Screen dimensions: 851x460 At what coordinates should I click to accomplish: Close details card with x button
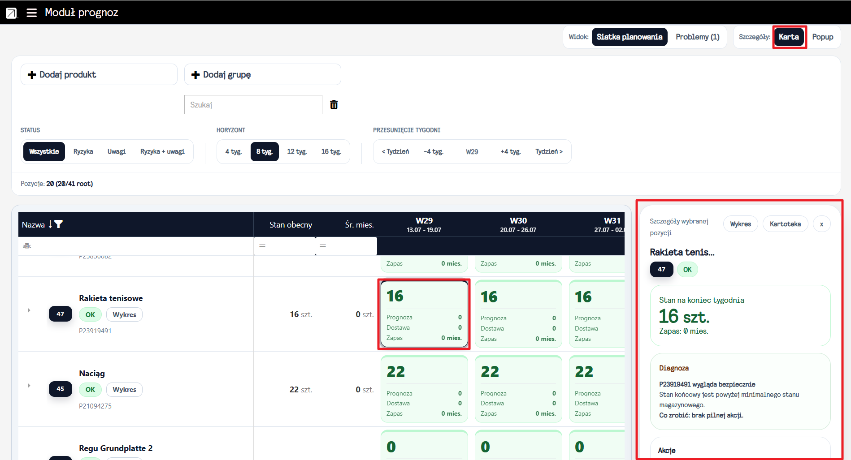821,224
